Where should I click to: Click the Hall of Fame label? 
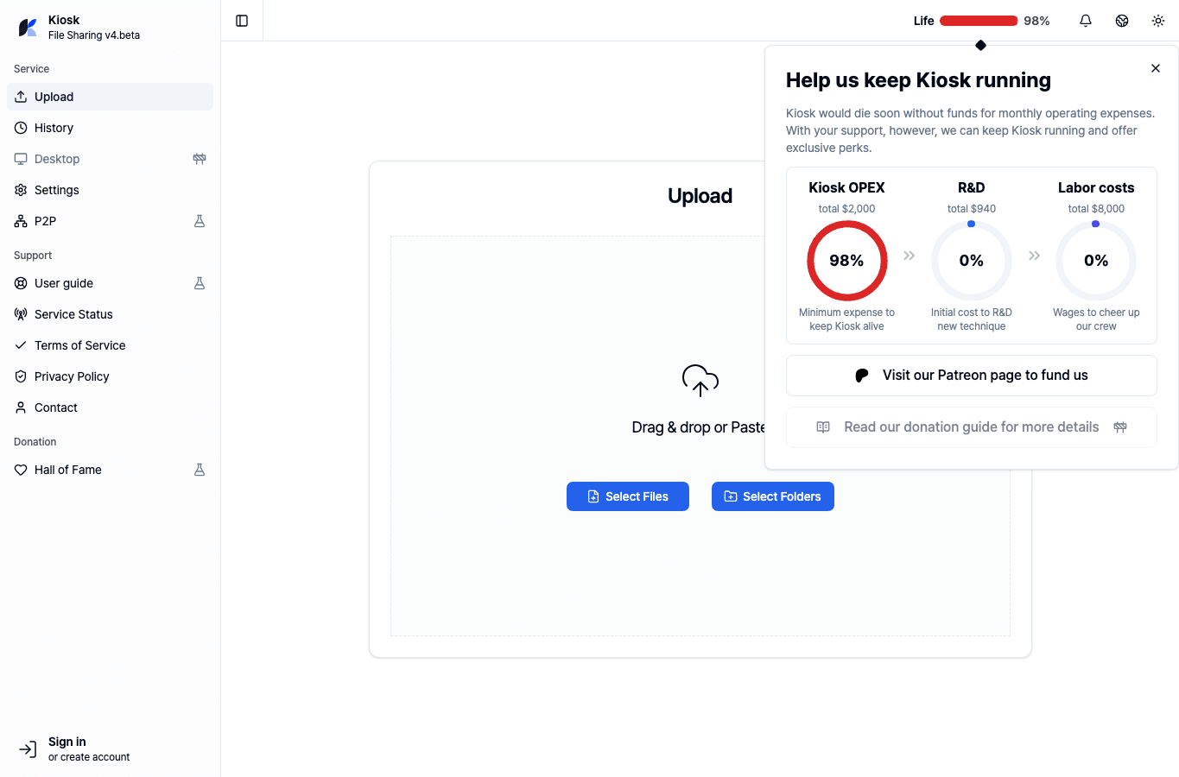point(68,470)
